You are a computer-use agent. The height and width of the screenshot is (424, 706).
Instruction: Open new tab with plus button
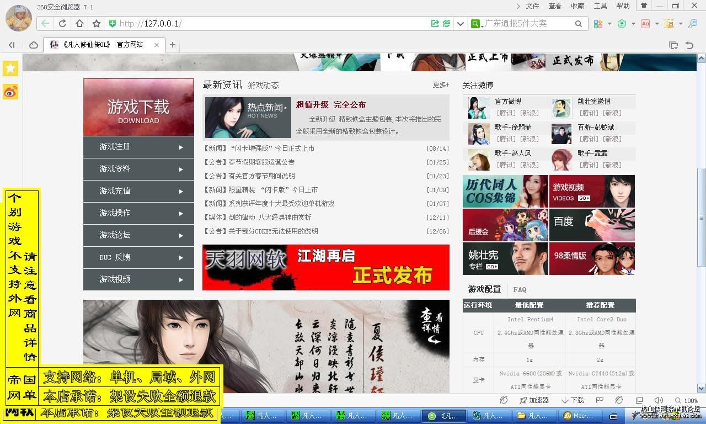173,45
